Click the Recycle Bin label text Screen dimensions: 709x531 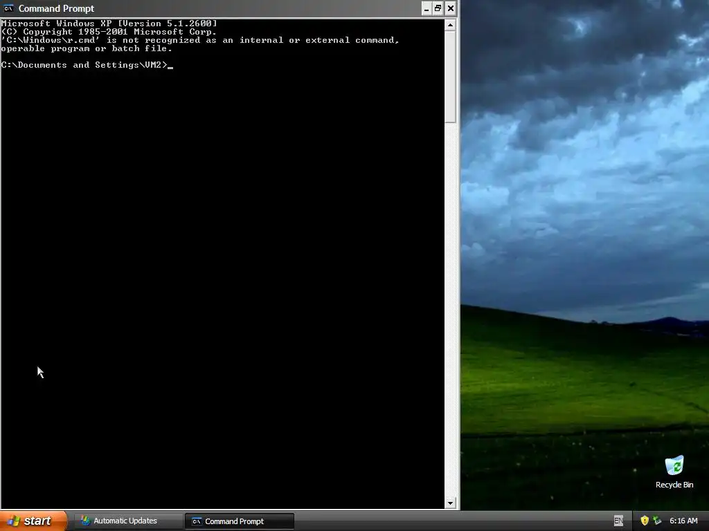coord(674,485)
